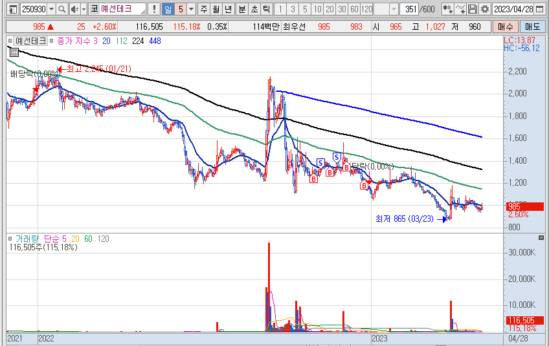Click the small square marker before 예선테크 legend
549x346 pixels.
[10, 41]
